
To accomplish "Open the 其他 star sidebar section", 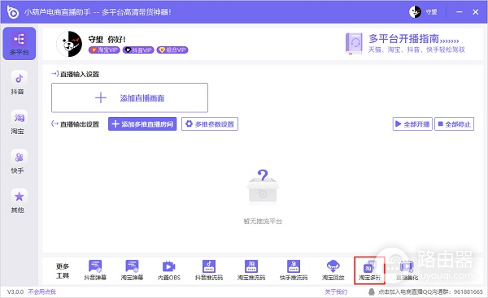I will 19,201.
